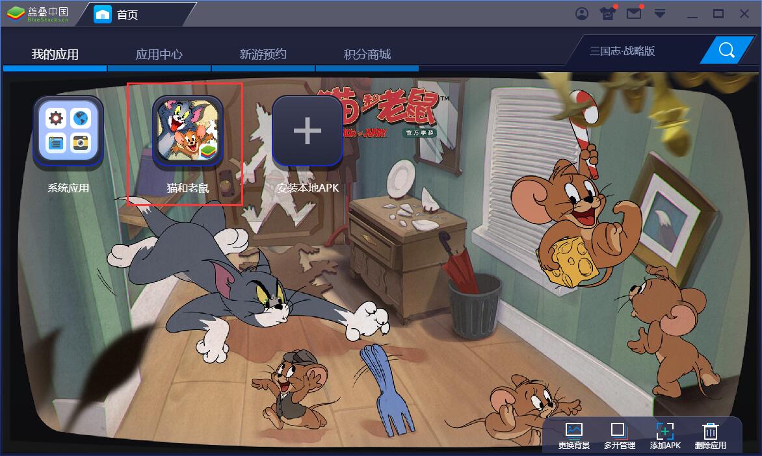Click the blue magnifier search button
762x456 pixels.
click(726, 49)
